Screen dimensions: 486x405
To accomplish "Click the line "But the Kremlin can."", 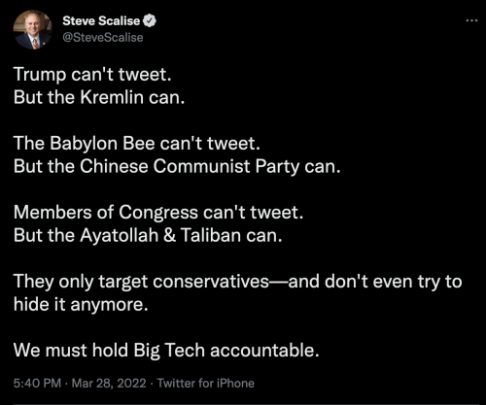I will click(99, 97).
